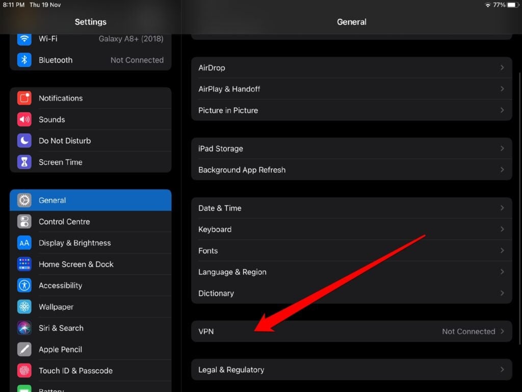Tap VPN 'Not Connected' status text
This screenshot has width=522, height=392.
click(468, 331)
